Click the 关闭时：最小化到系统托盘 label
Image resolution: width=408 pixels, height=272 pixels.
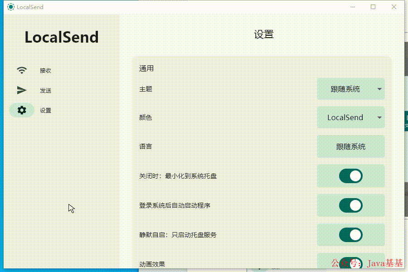pos(178,176)
